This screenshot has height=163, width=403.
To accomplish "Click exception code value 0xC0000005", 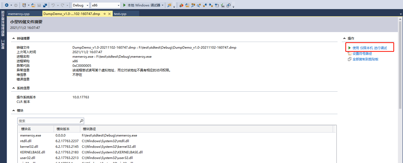I will pyautogui.click(x=82, y=66).
